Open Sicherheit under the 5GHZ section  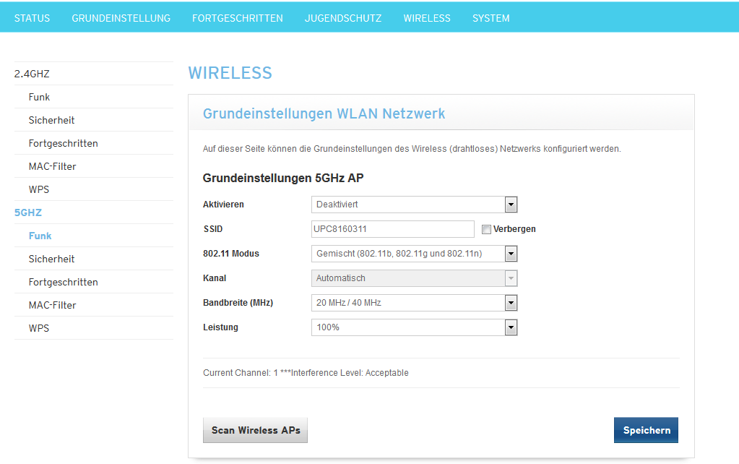(51, 259)
